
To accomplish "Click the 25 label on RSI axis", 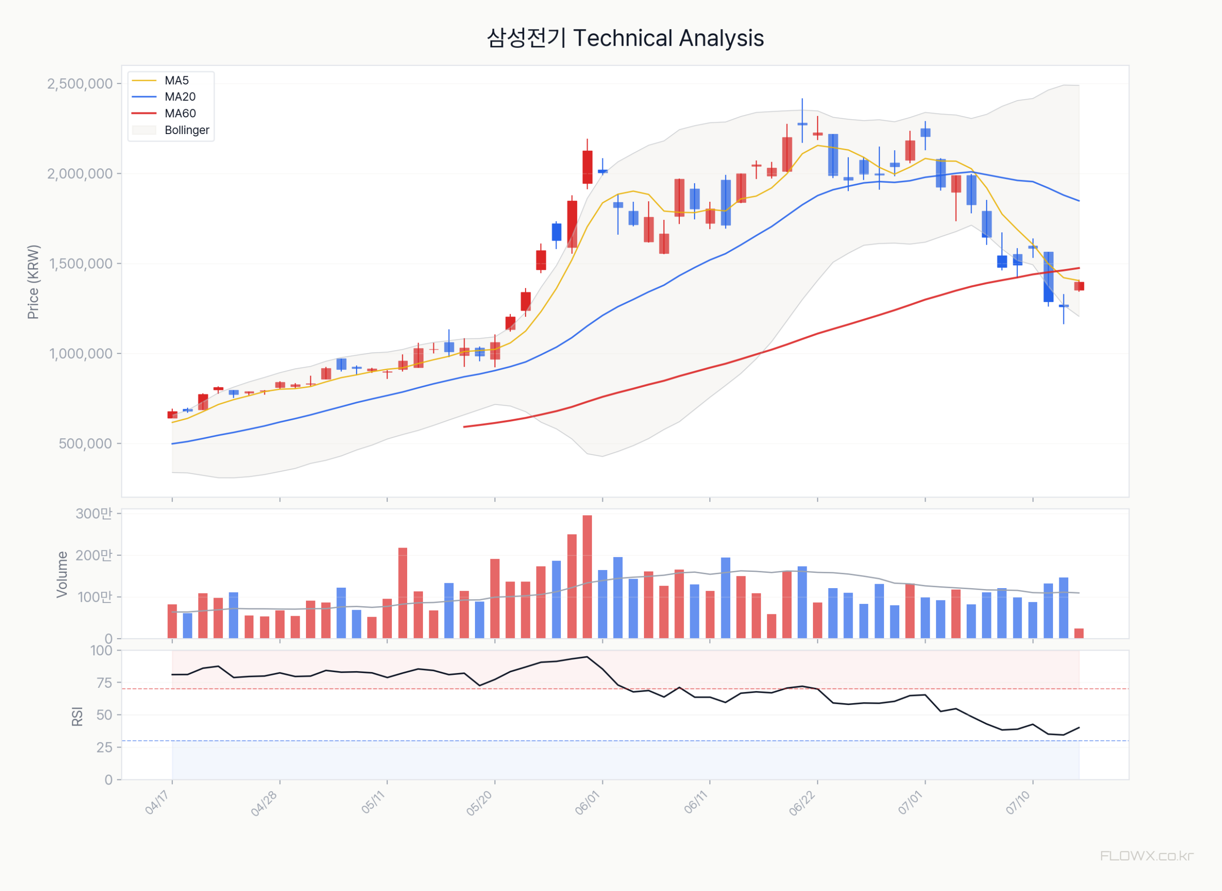I will [104, 747].
